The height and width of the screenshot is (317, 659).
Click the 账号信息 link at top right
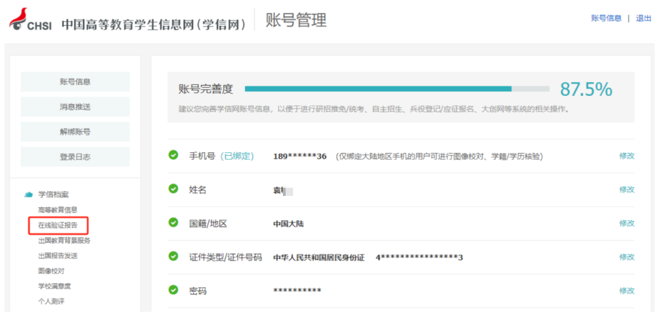pos(606,18)
